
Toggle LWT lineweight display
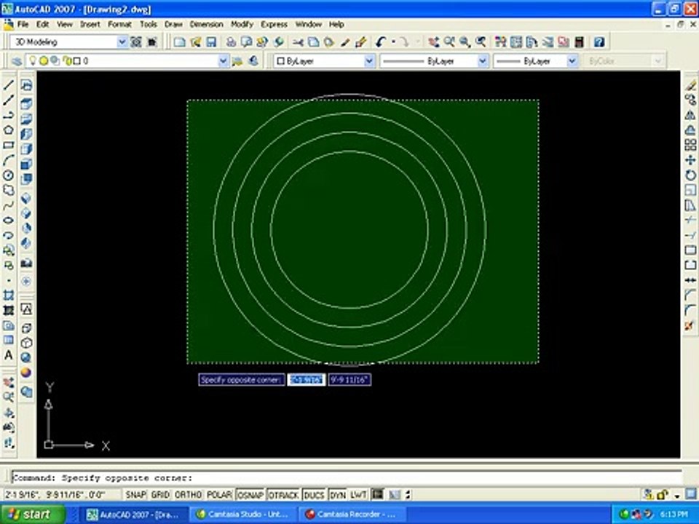[x=358, y=495]
